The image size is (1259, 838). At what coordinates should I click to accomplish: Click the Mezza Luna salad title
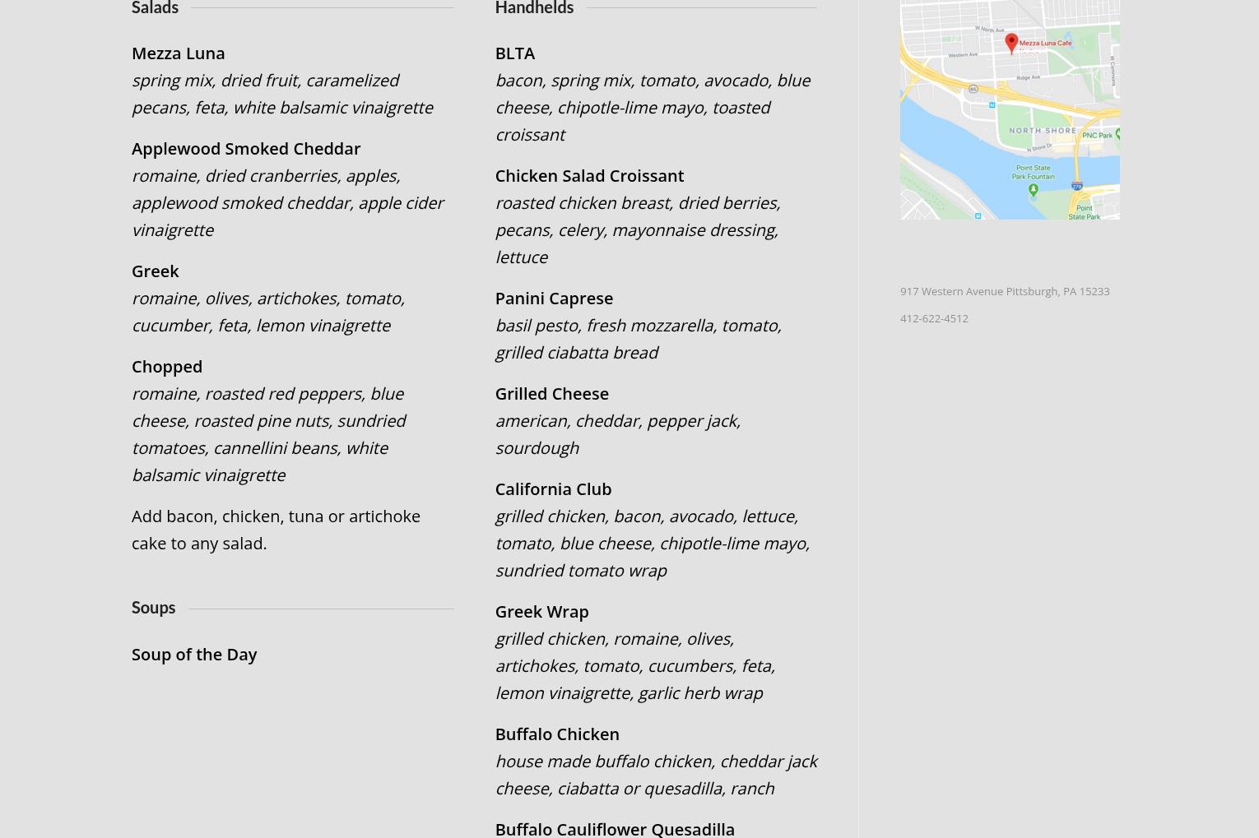pos(178,53)
